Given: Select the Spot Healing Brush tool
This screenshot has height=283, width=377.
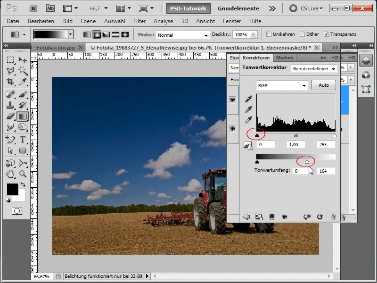Looking at the screenshot, I should [x=10, y=94].
